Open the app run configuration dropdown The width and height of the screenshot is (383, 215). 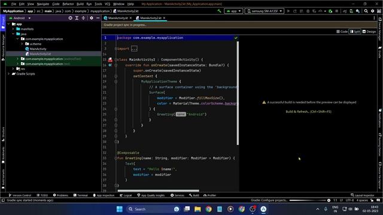[233, 11]
